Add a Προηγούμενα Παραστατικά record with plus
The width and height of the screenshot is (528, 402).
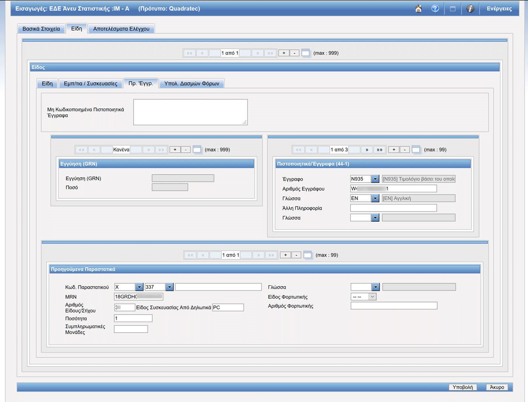[285, 255]
